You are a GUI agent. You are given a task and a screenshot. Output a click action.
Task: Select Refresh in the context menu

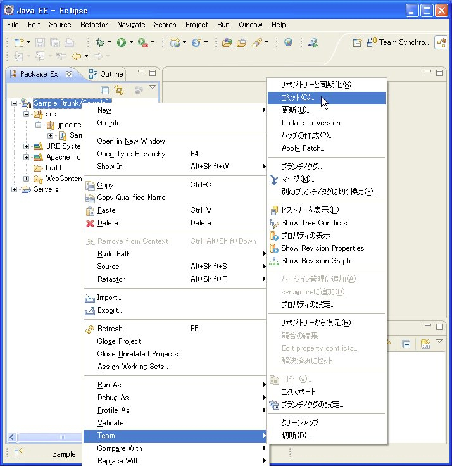pos(175,329)
